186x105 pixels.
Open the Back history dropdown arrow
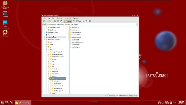tap(47, 21)
